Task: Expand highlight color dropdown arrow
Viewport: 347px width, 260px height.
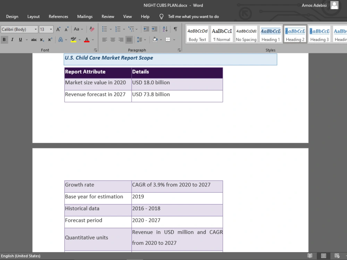Action: click(80, 40)
